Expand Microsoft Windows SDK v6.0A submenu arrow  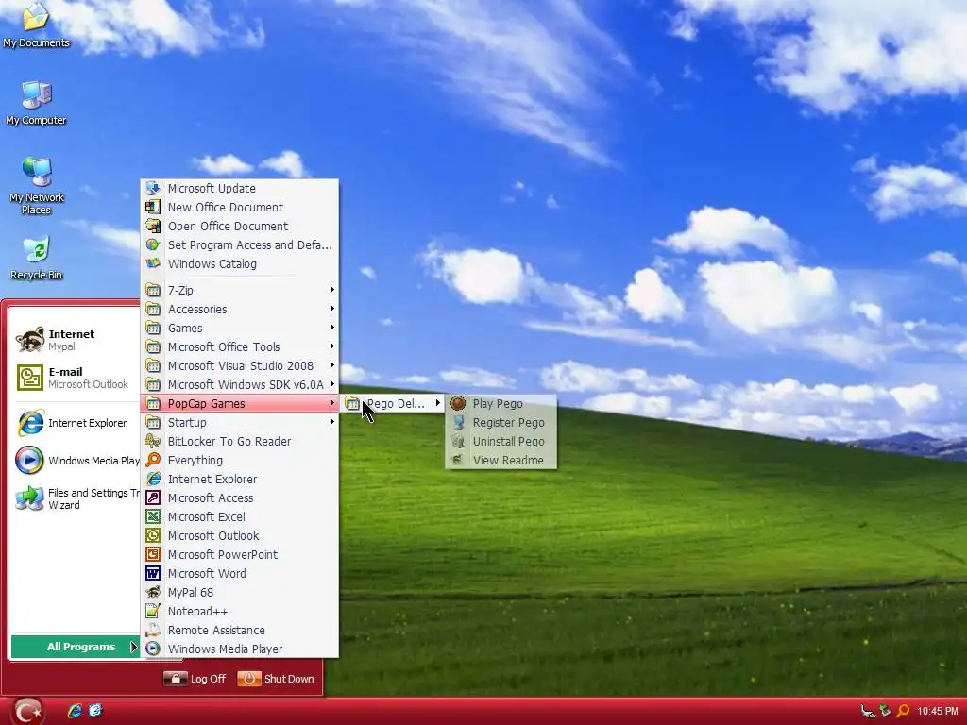[331, 384]
